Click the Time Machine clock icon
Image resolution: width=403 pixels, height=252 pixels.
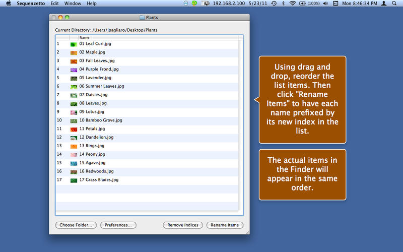tap(274, 4)
